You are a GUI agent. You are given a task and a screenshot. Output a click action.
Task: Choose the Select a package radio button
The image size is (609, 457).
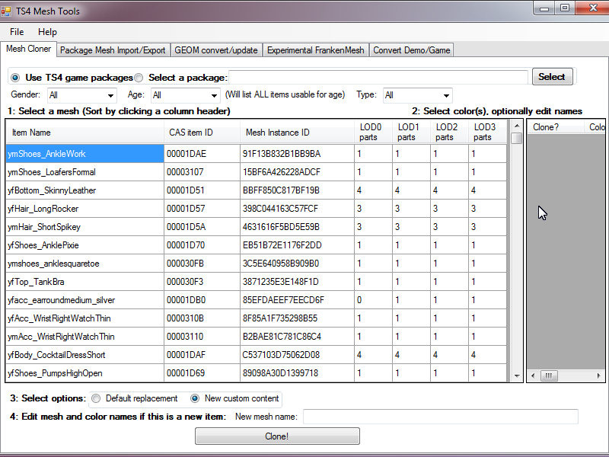[139, 78]
